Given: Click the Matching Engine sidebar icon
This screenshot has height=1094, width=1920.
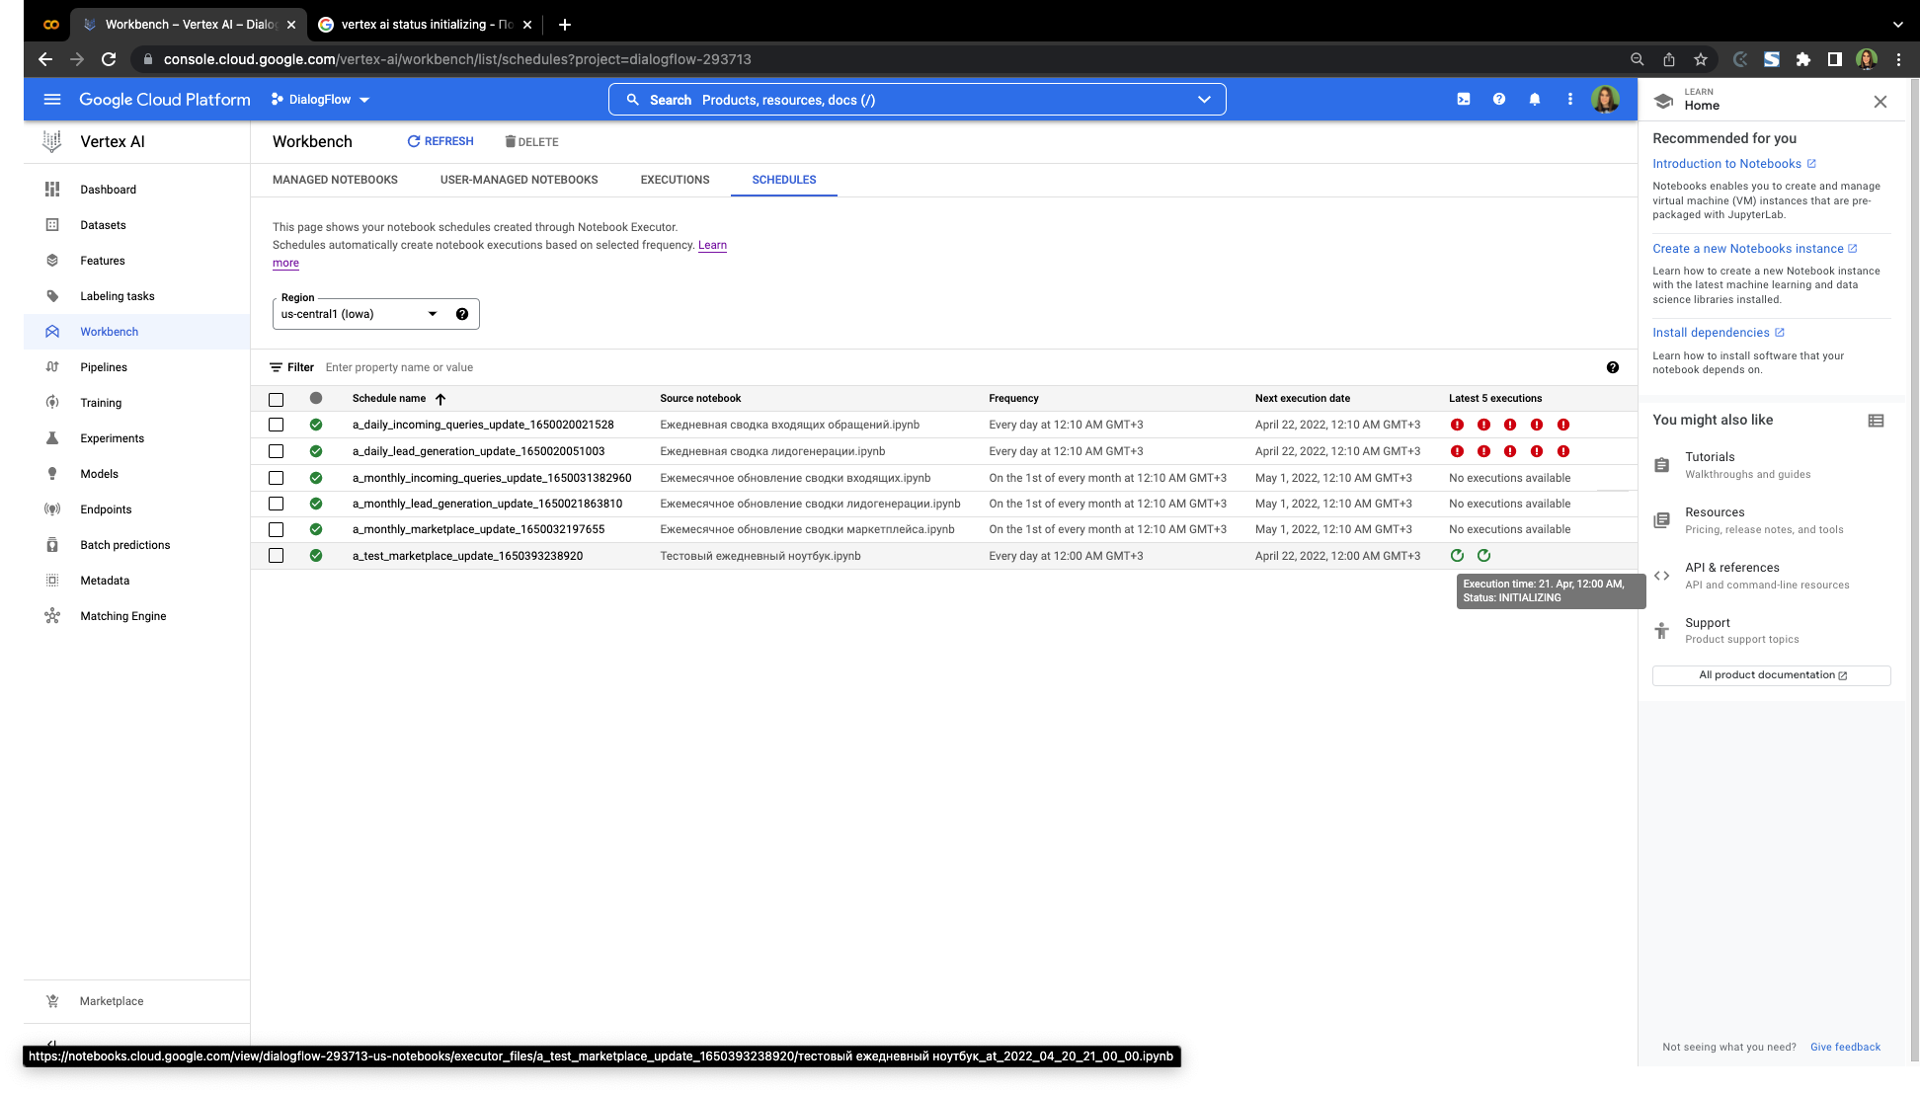Looking at the screenshot, I should tap(52, 616).
